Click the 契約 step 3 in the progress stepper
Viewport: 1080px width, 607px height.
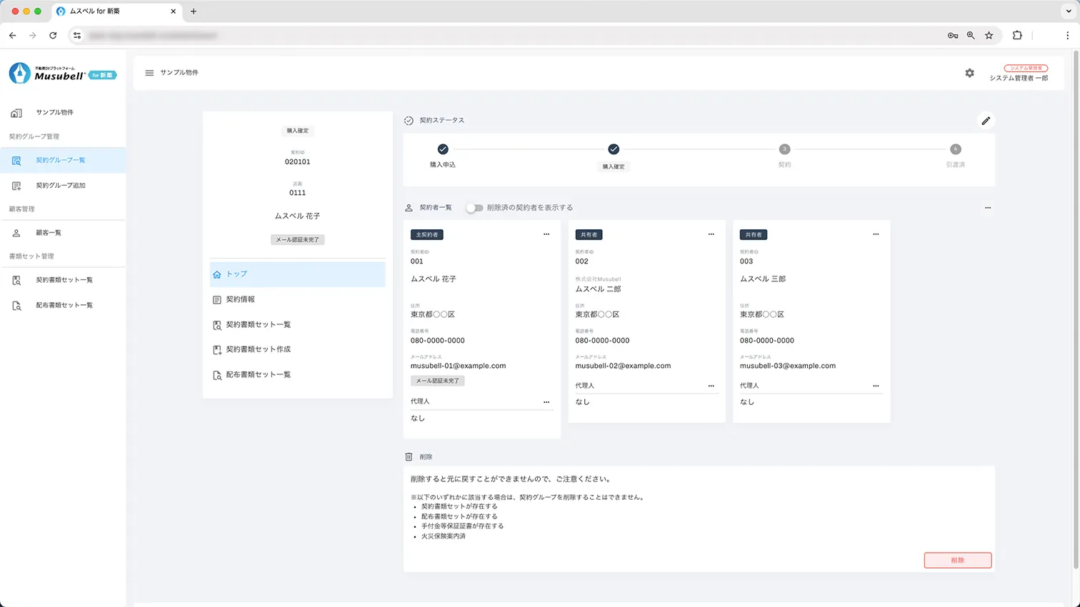tap(784, 149)
